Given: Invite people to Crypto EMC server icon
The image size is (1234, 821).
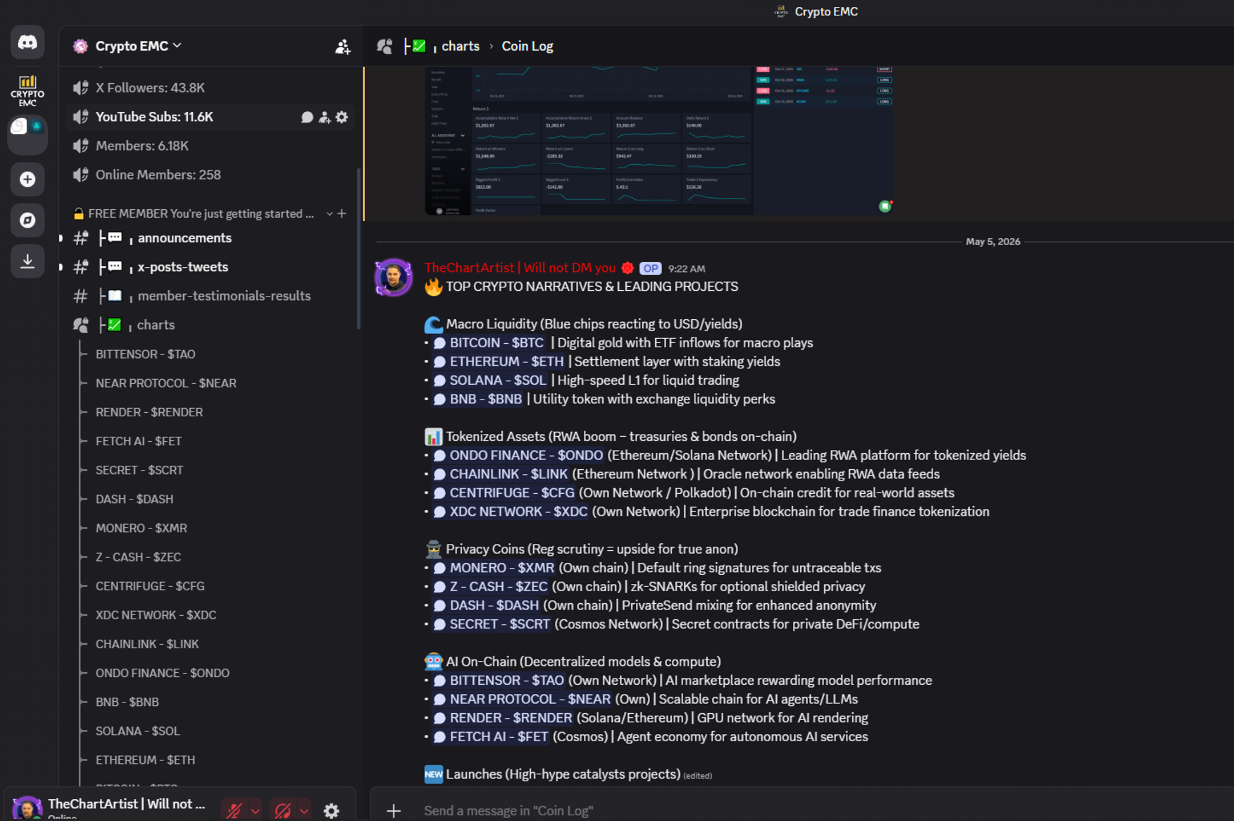Looking at the screenshot, I should click(342, 47).
